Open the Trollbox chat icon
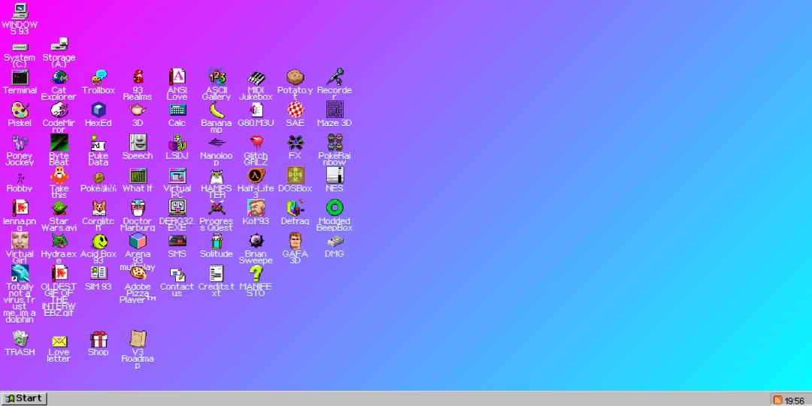812x406 pixels. point(98,77)
